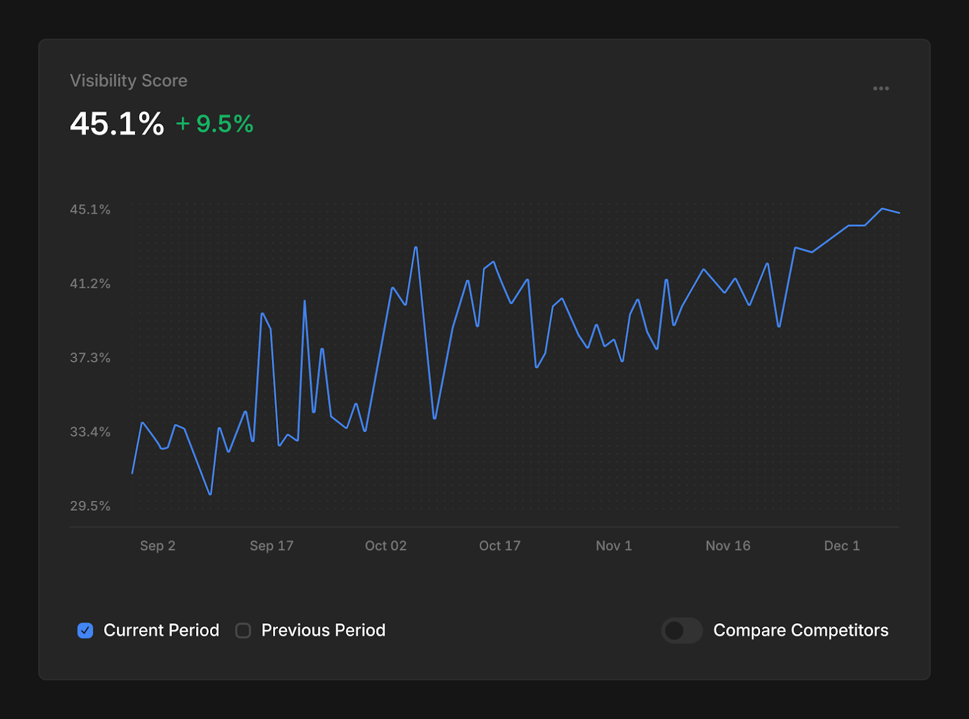The width and height of the screenshot is (969, 719).
Task: Click the Dec 1 axis label
Action: [x=842, y=545]
